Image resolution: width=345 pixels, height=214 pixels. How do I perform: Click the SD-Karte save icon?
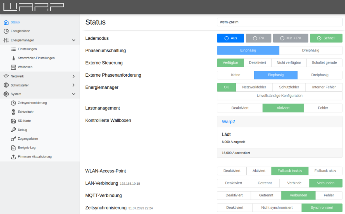(x=13, y=121)
